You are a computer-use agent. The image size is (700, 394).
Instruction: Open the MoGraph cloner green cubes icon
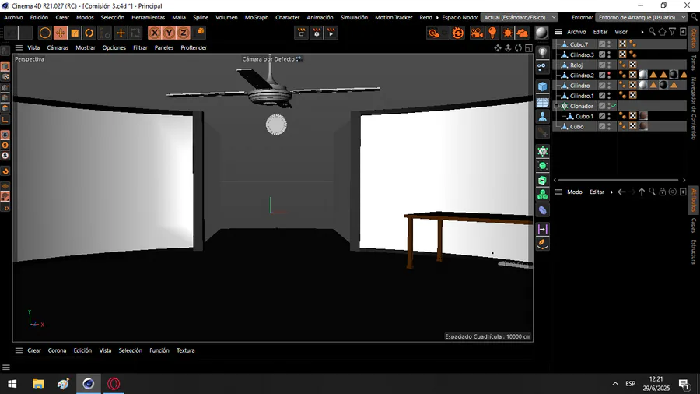tap(542, 195)
